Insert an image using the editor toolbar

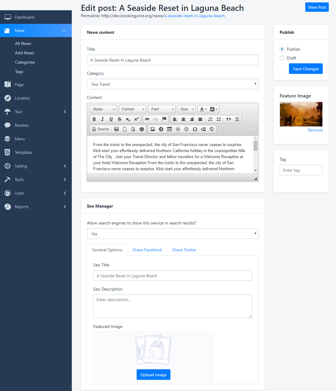(x=153, y=129)
